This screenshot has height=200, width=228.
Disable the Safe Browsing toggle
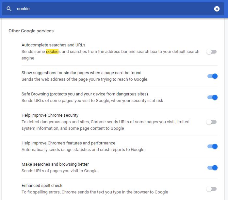[x=212, y=97]
